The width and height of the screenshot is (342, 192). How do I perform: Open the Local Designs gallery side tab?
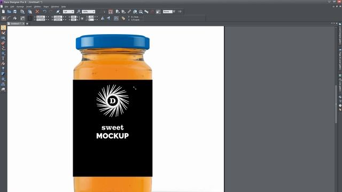point(340,34)
